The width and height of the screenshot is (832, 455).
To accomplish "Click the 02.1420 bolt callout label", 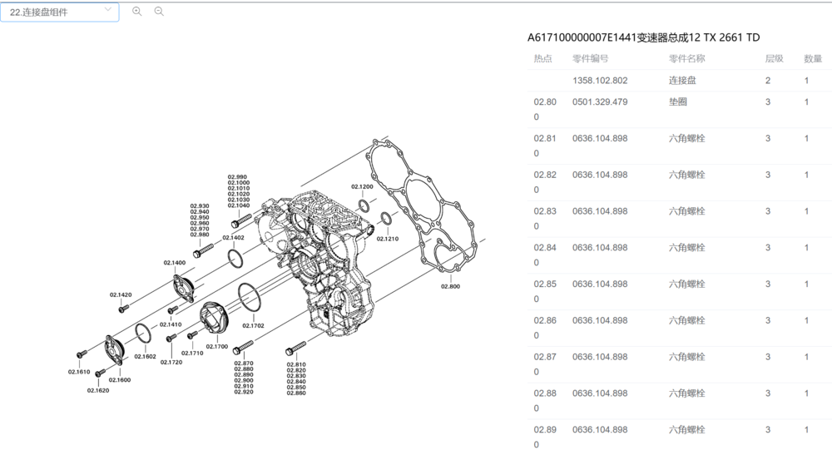I will (121, 294).
